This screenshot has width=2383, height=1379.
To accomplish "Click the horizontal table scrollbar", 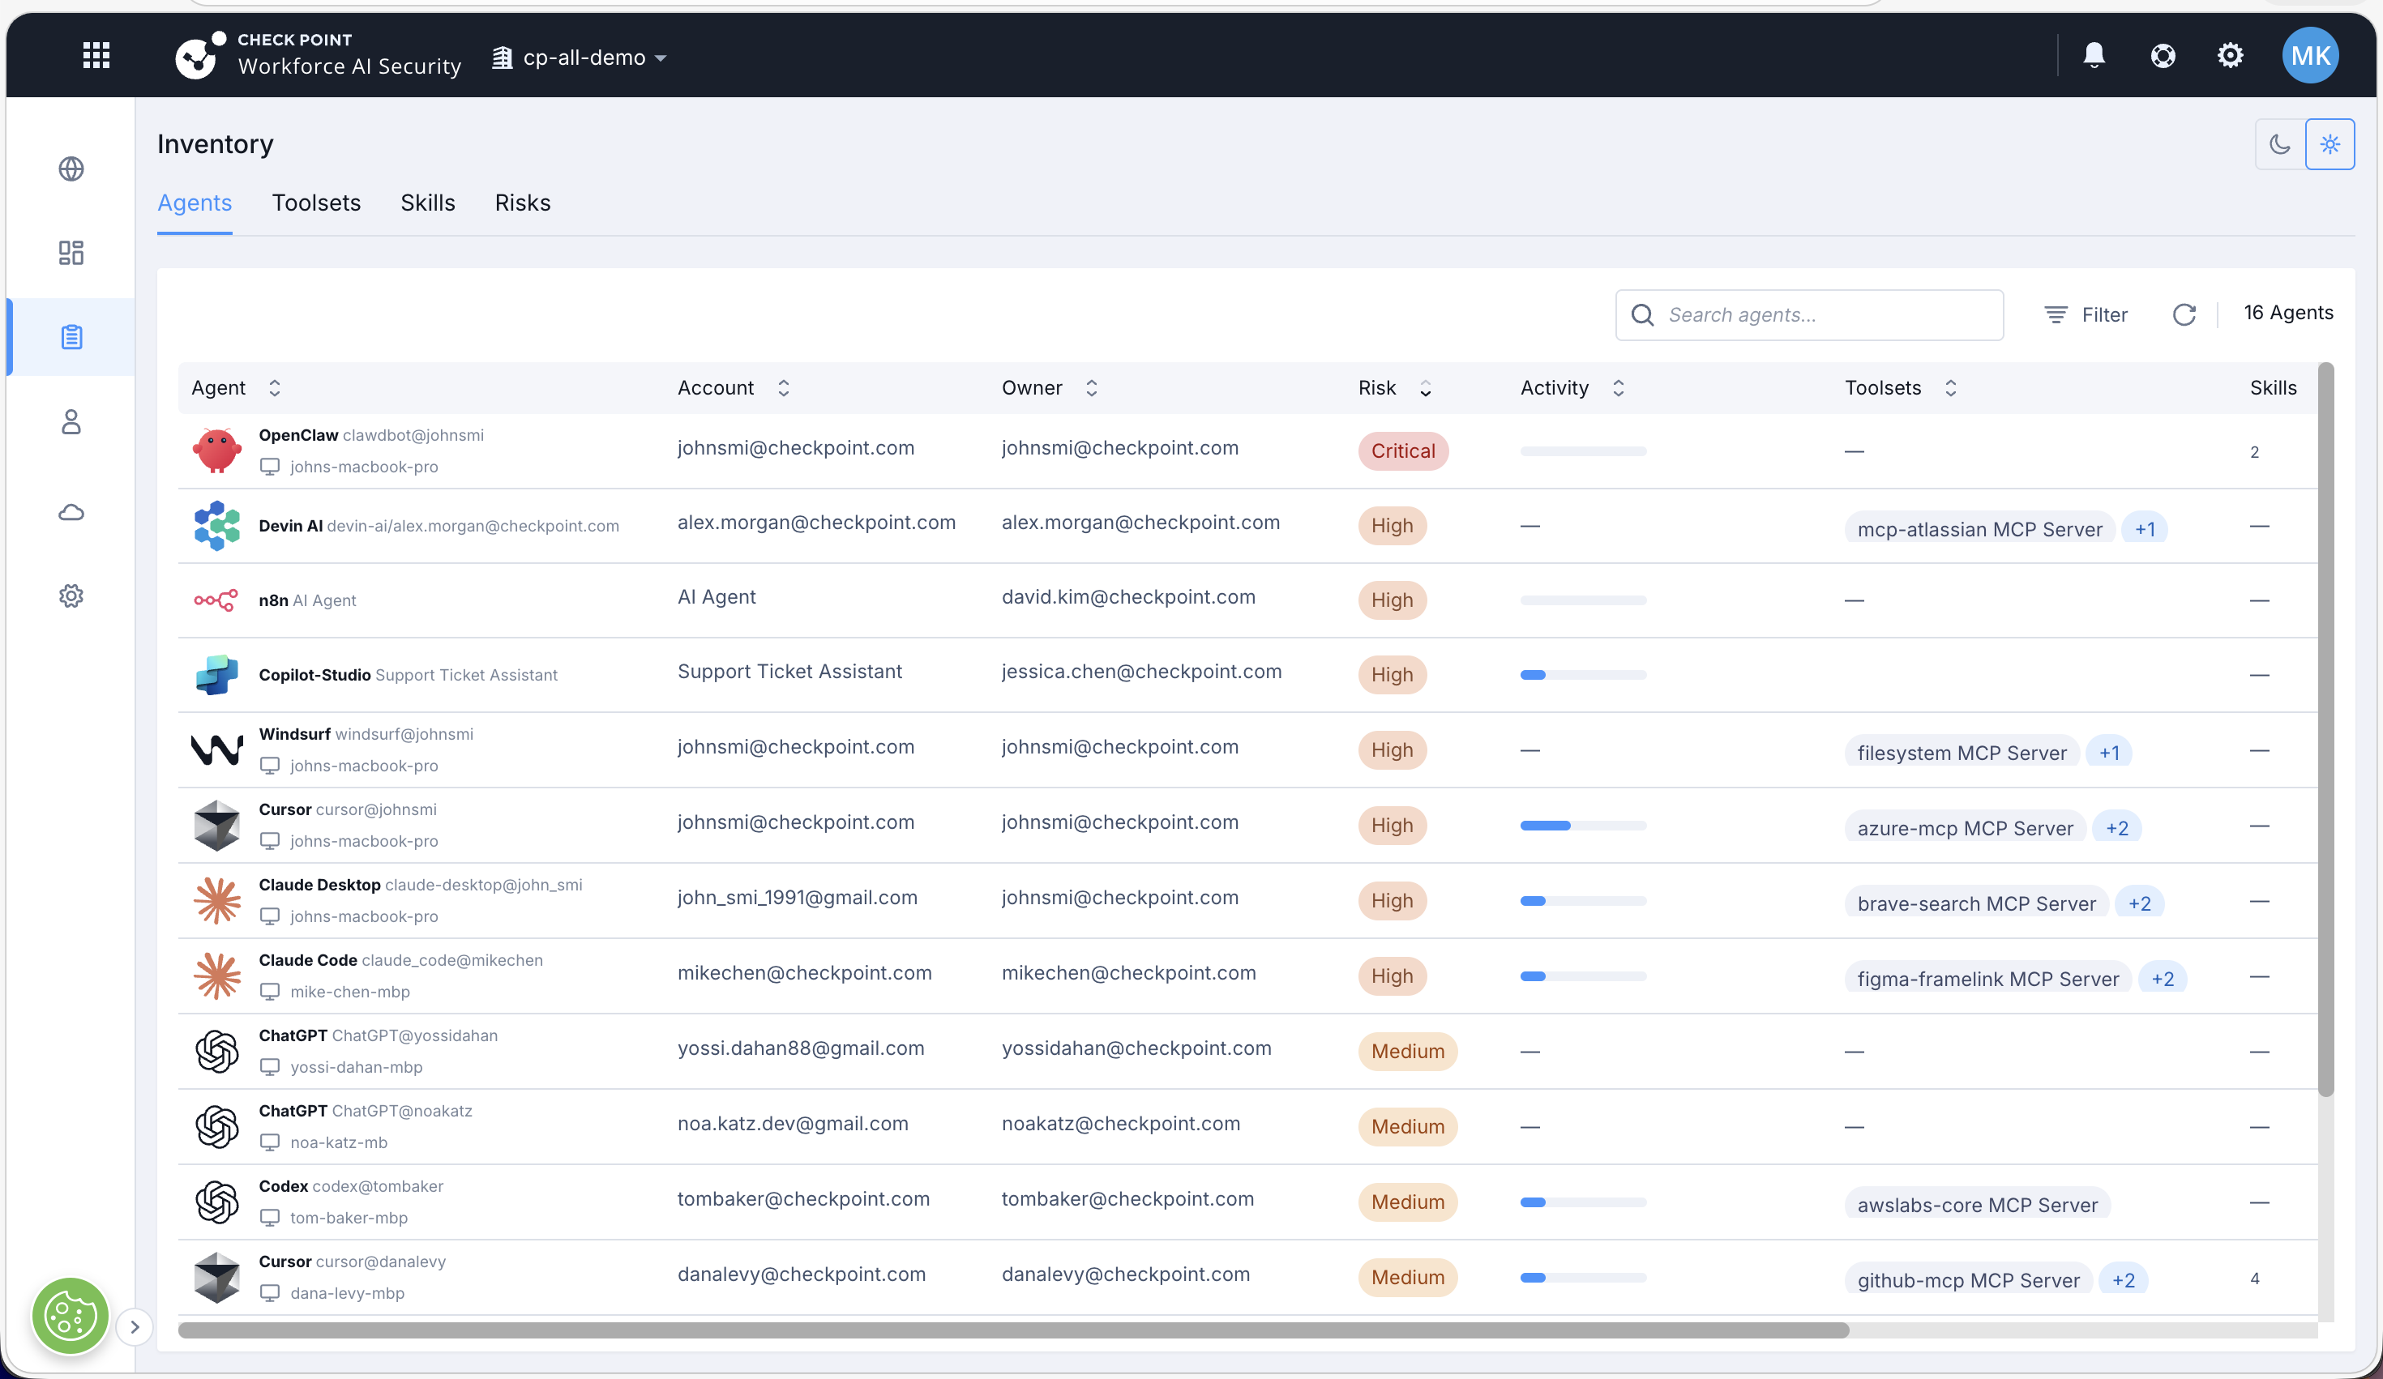I will pyautogui.click(x=1014, y=1330).
